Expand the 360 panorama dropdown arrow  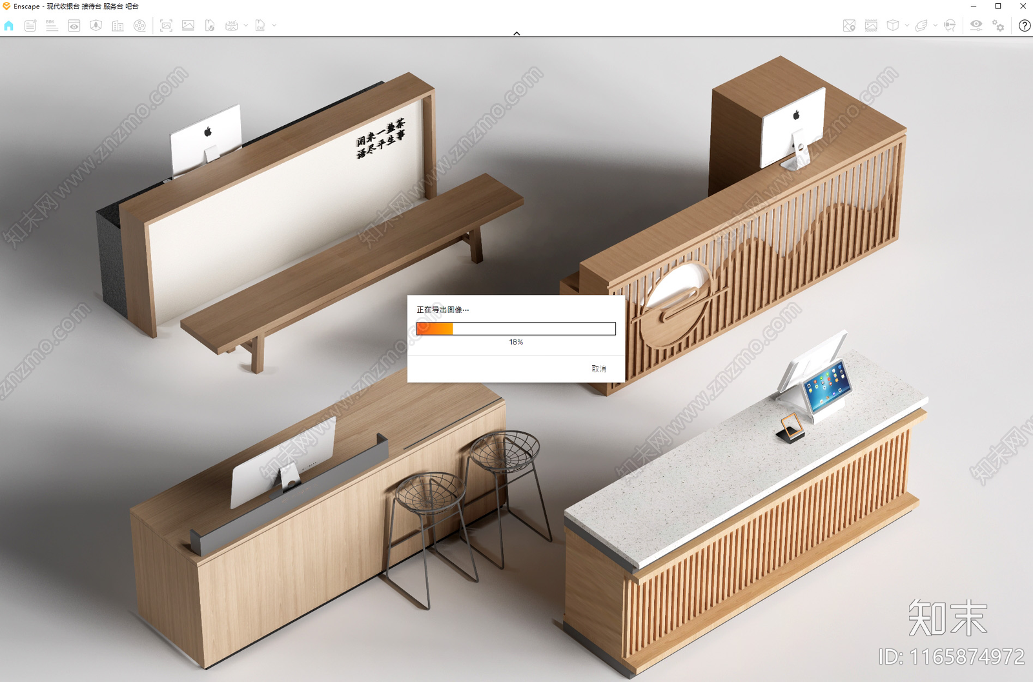[x=245, y=26]
